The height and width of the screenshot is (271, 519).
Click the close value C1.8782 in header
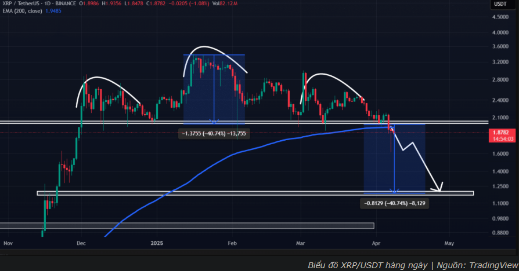click(156, 3)
